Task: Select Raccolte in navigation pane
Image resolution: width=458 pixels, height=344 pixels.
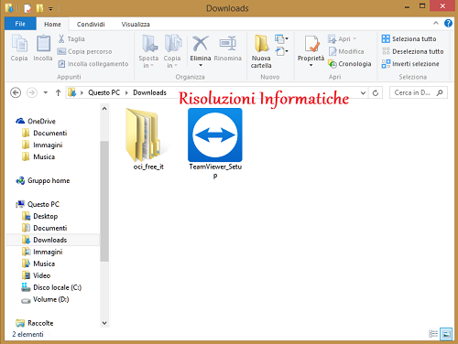Action: 35,323
